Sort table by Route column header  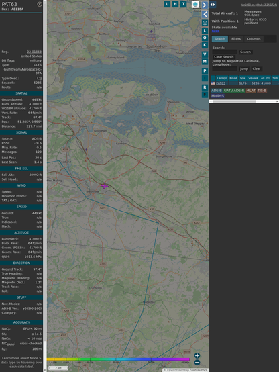coord(233,78)
